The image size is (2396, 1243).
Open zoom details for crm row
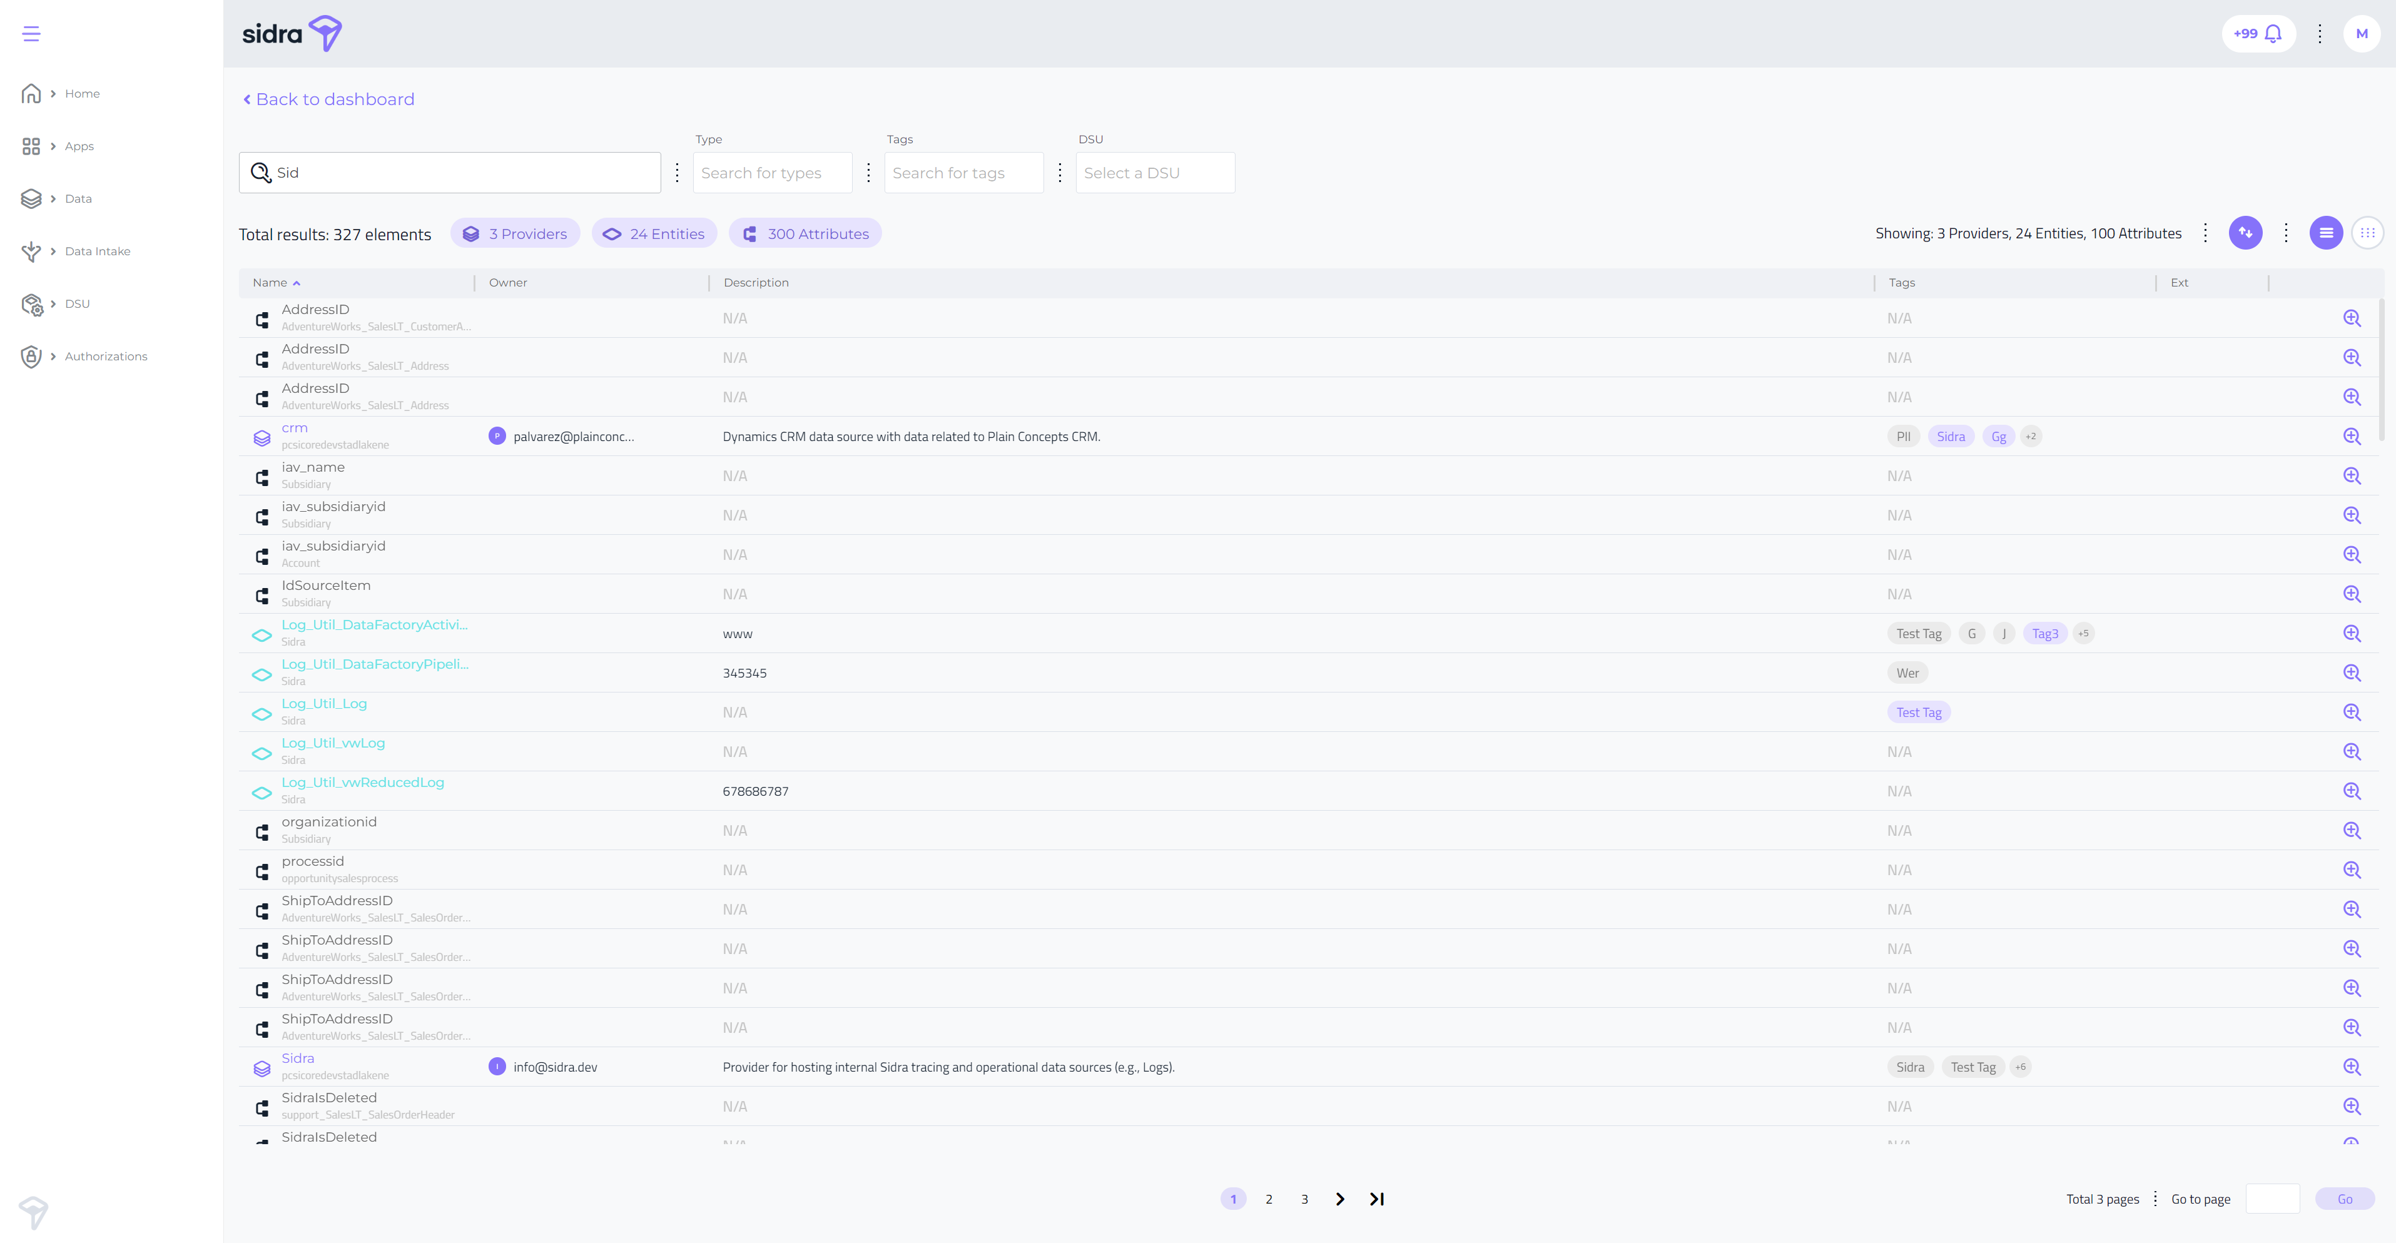tap(2352, 437)
